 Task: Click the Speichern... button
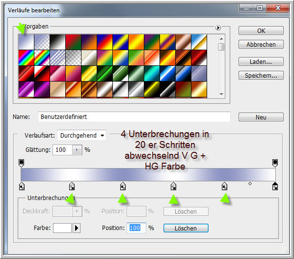tap(261, 75)
